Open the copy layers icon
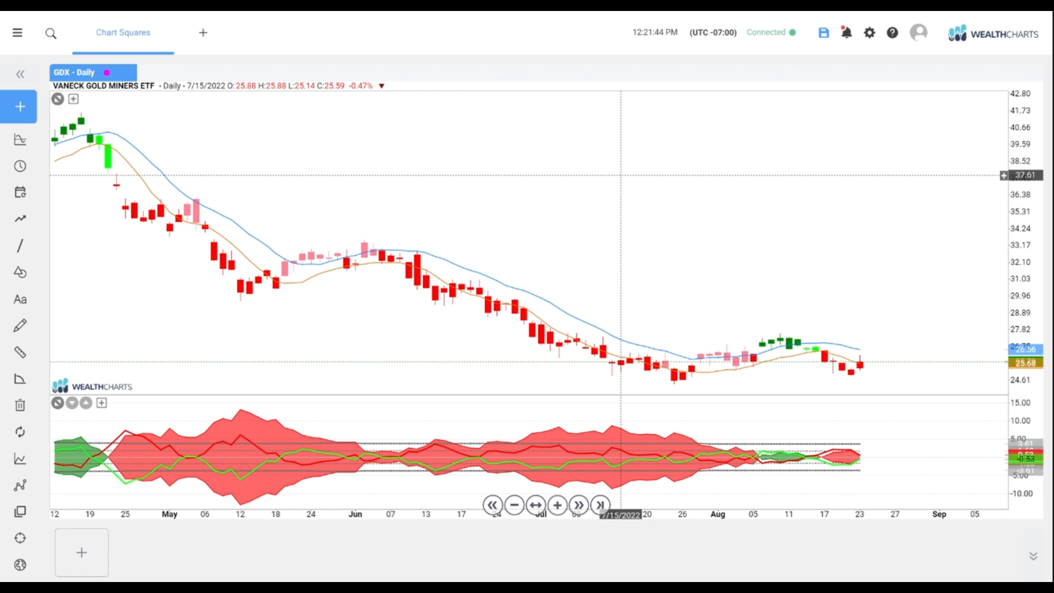1054x593 pixels. [20, 512]
